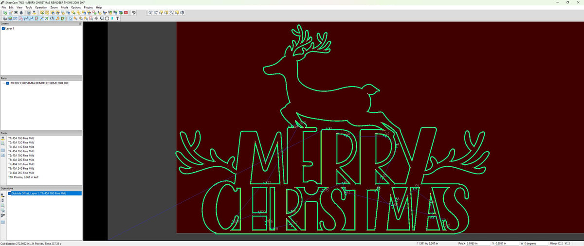
Task: Open the Tools menu
Action: coord(29,8)
